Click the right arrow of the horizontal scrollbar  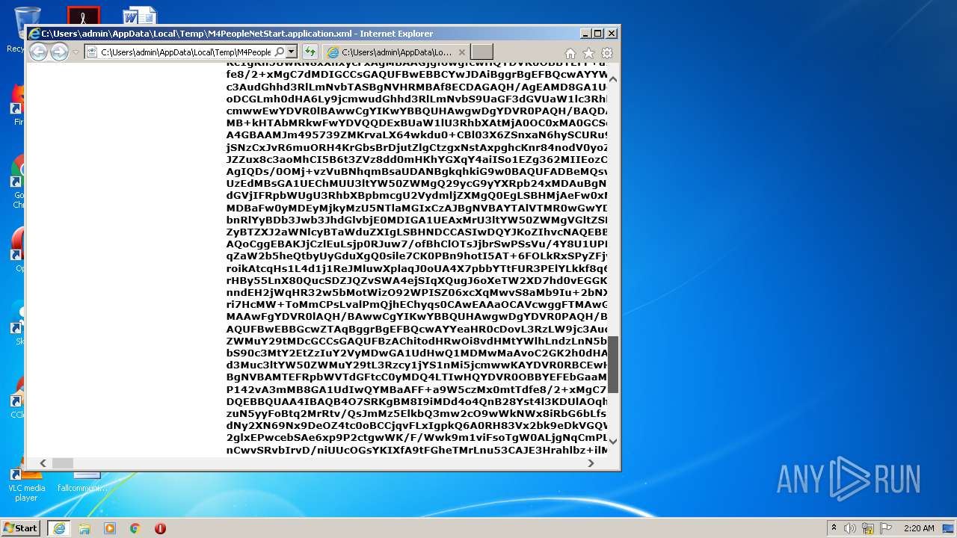click(x=591, y=463)
